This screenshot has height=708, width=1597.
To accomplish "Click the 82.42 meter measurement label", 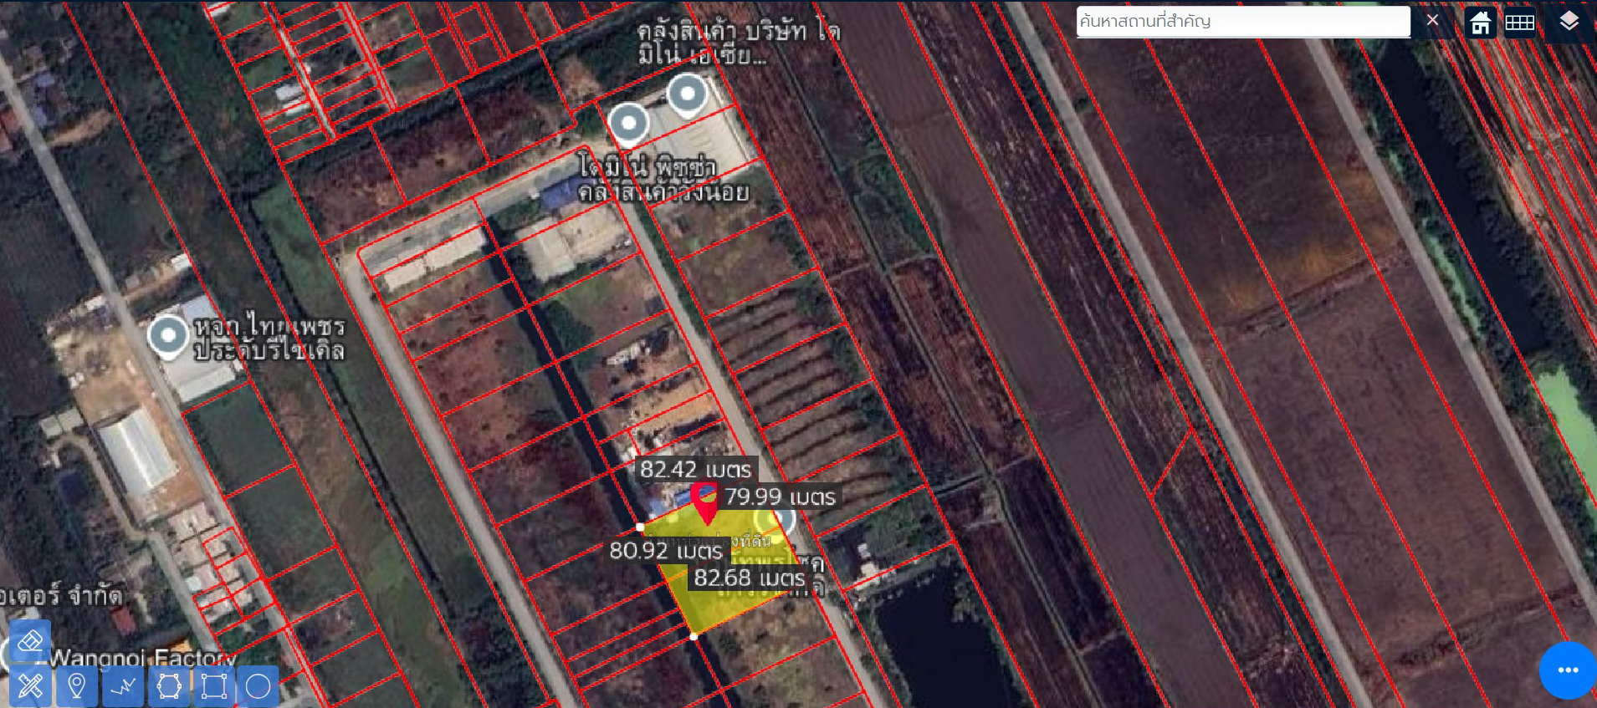I will 695,470.
